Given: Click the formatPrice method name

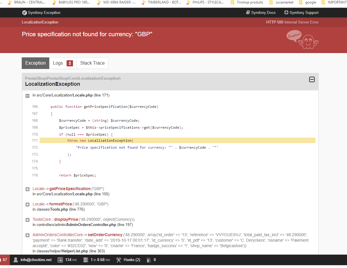Looking at the screenshot, I should click(x=61, y=204).
